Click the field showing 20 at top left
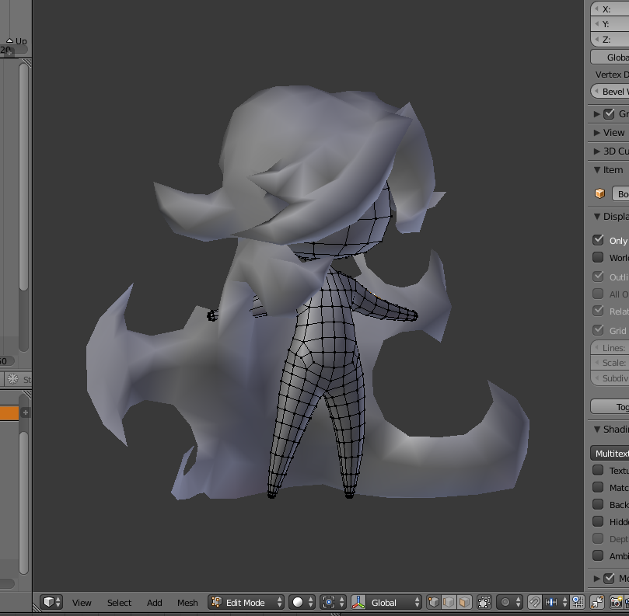The height and width of the screenshot is (616, 629). click(13, 50)
